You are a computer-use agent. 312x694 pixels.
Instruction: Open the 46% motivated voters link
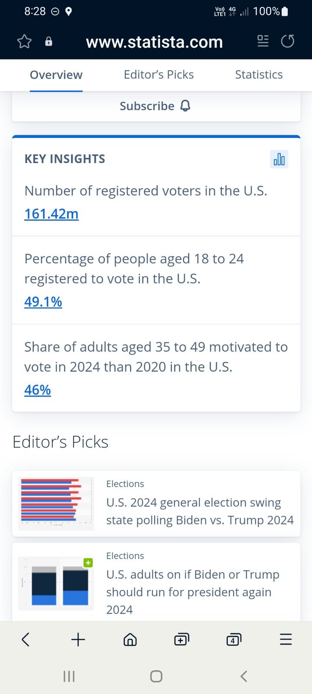(37, 390)
